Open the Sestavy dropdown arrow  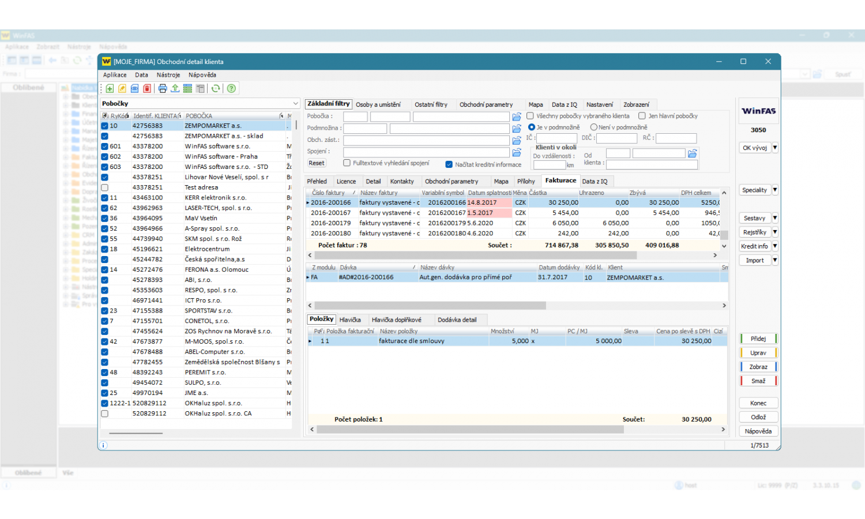point(775,218)
